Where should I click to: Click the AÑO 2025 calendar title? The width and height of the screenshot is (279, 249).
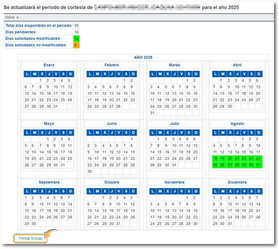[143, 57]
